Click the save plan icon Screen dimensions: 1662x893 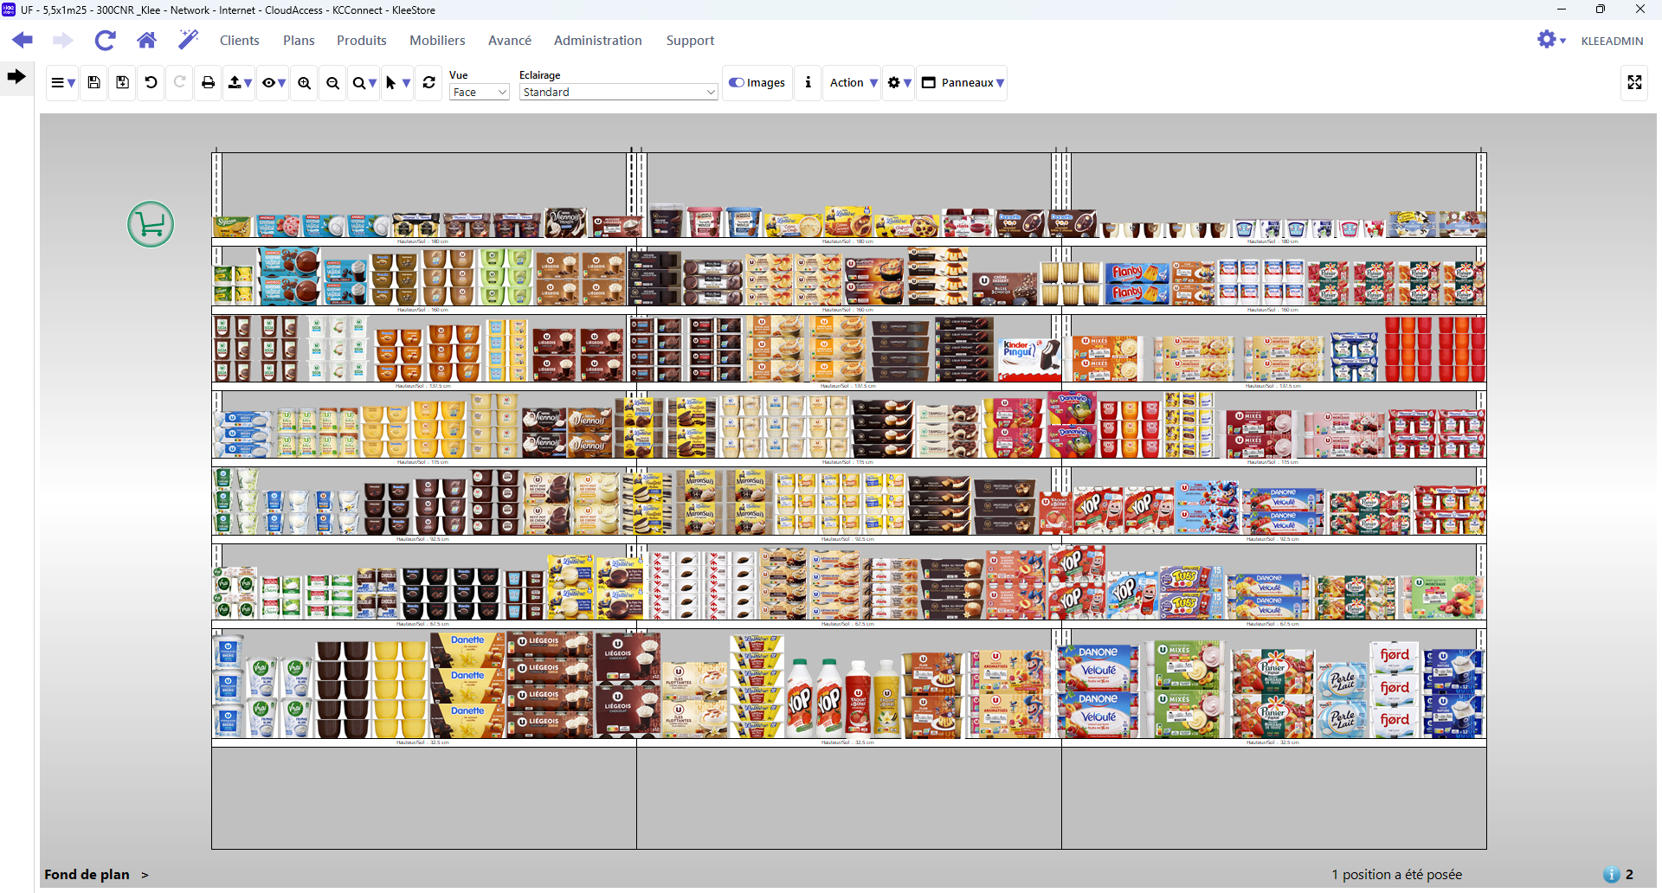(x=94, y=83)
